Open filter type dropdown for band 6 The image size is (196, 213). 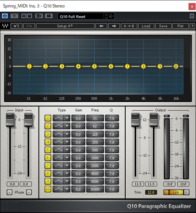pyautogui.click(x=67, y=158)
